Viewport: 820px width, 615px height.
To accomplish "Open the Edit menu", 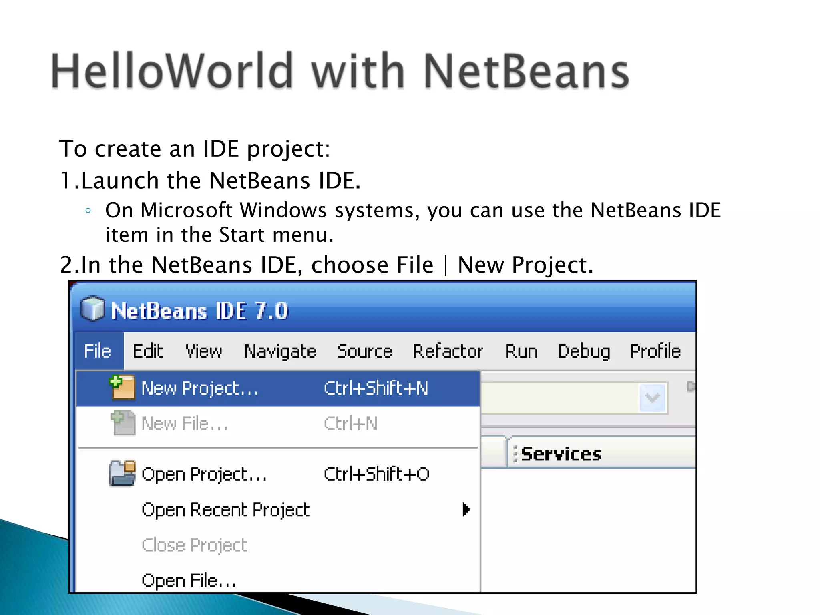I will pos(148,351).
